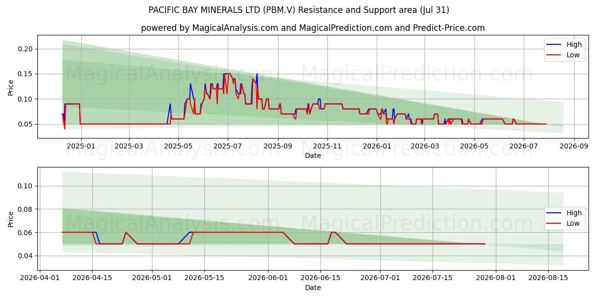This screenshot has height=299, width=598.
Task: Click the 2025-07 x-axis tick label
Action: pyautogui.click(x=228, y=146)
